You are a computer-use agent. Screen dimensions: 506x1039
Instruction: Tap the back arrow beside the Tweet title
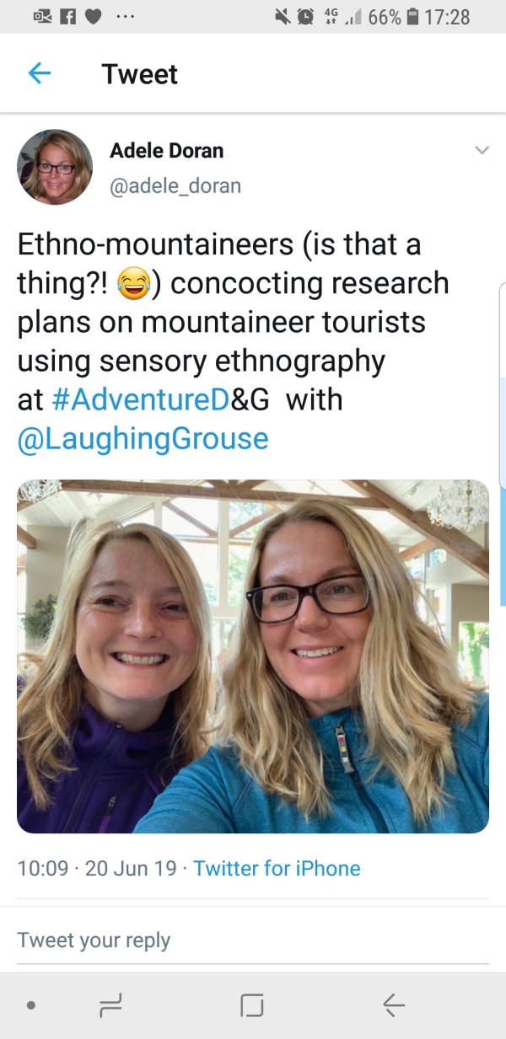coord(40,73)
